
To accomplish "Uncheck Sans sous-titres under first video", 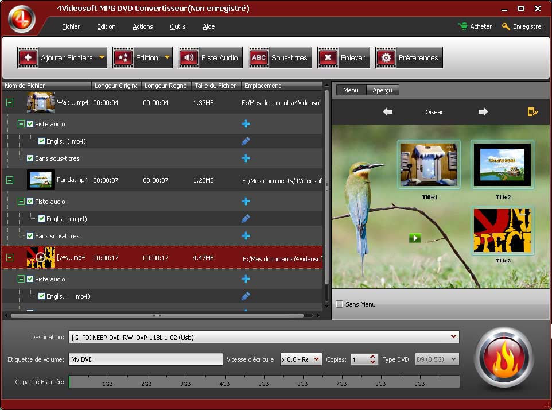I will [30, 158].
